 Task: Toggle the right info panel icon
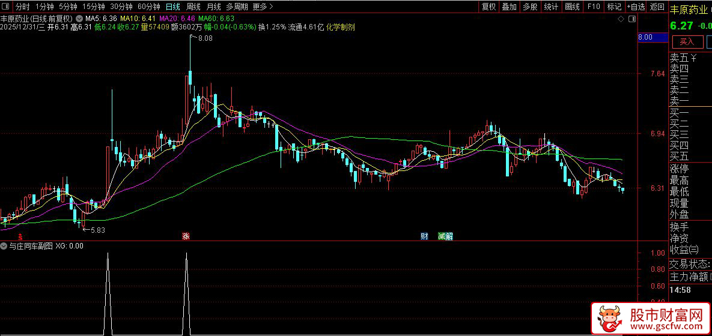pos(631,19)
